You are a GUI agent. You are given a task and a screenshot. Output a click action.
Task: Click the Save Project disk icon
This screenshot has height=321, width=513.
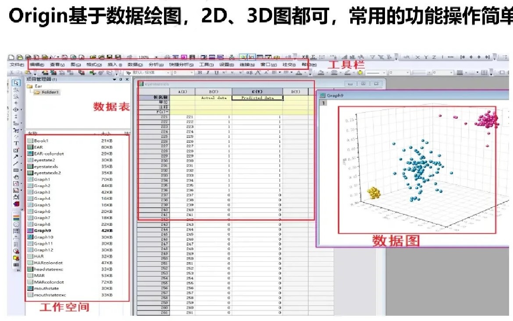110,57
